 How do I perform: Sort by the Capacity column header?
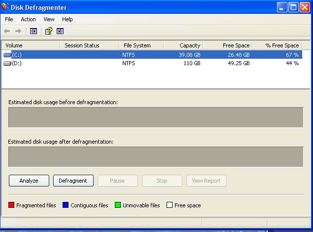tap(183, 45)
